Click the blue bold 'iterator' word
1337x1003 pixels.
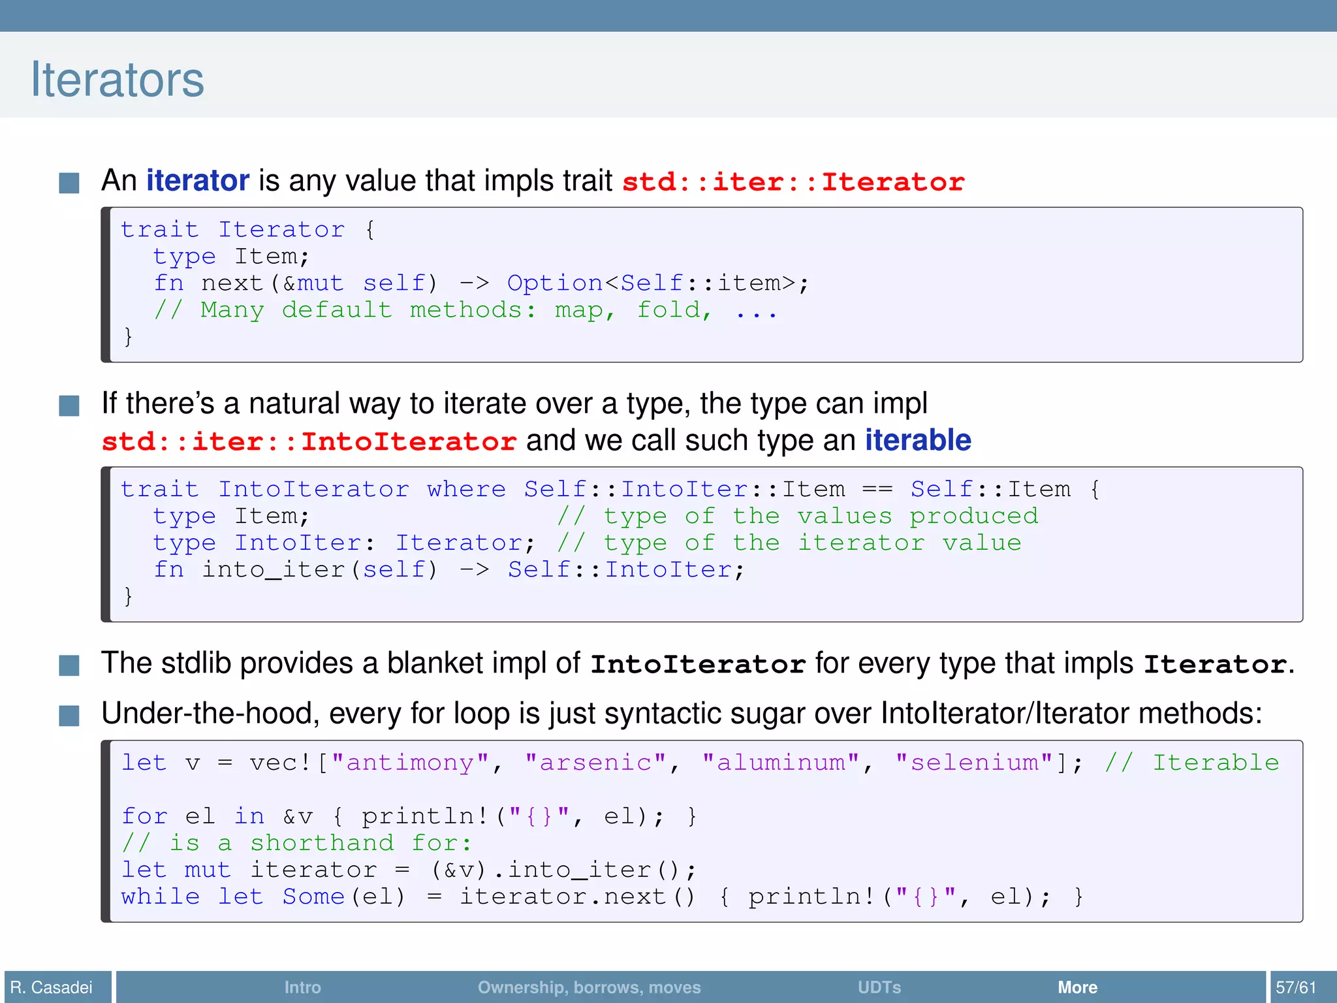coord(197,180)
